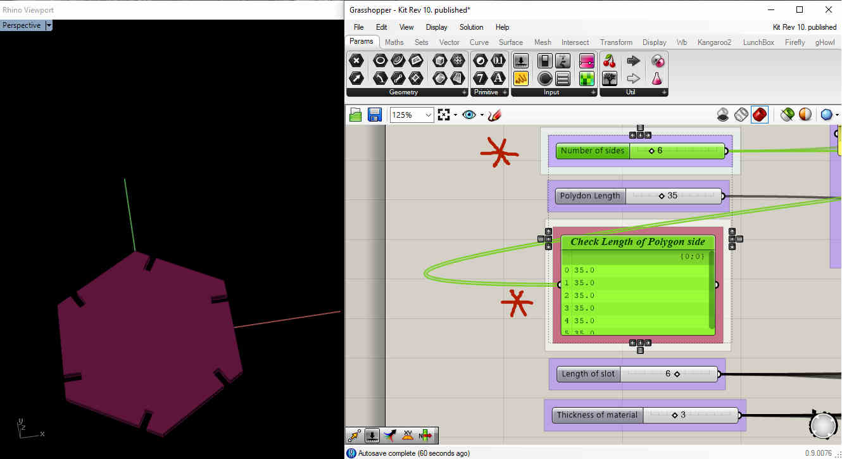Viewport: 842px width, 459px height.
Task: Disable geometry preview mode
Action: click(x=723, y=115)
